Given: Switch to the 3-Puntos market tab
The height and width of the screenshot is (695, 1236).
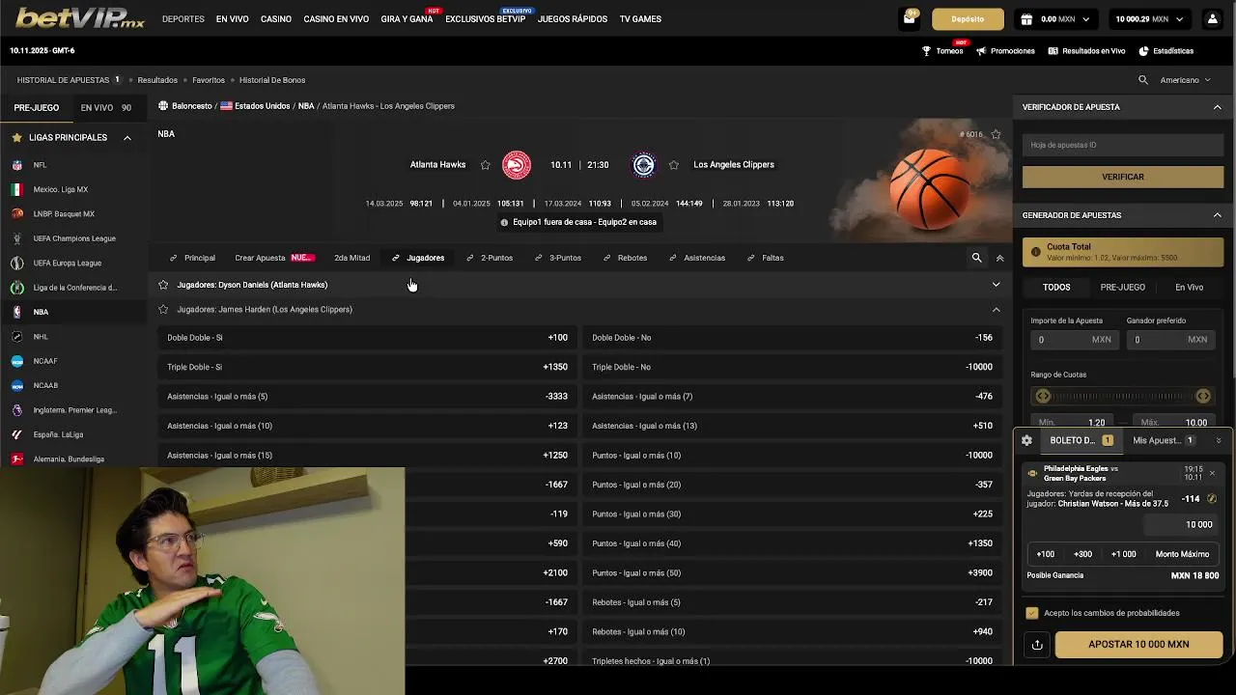Looking at the screenshot, I should [559, 258].
